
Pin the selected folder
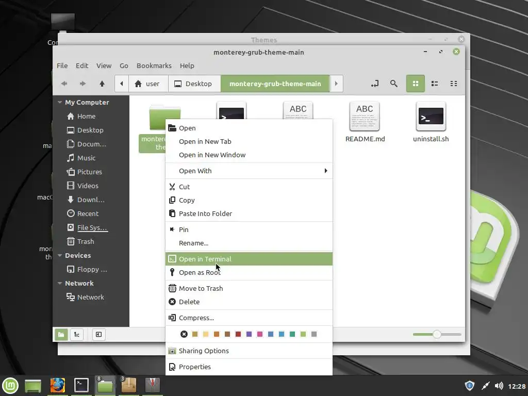[x=249, y=229]
